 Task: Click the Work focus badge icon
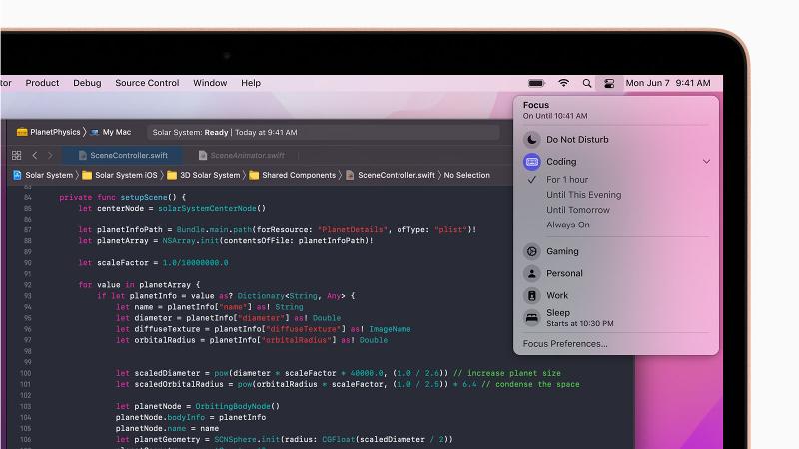[x=532, y=295]
